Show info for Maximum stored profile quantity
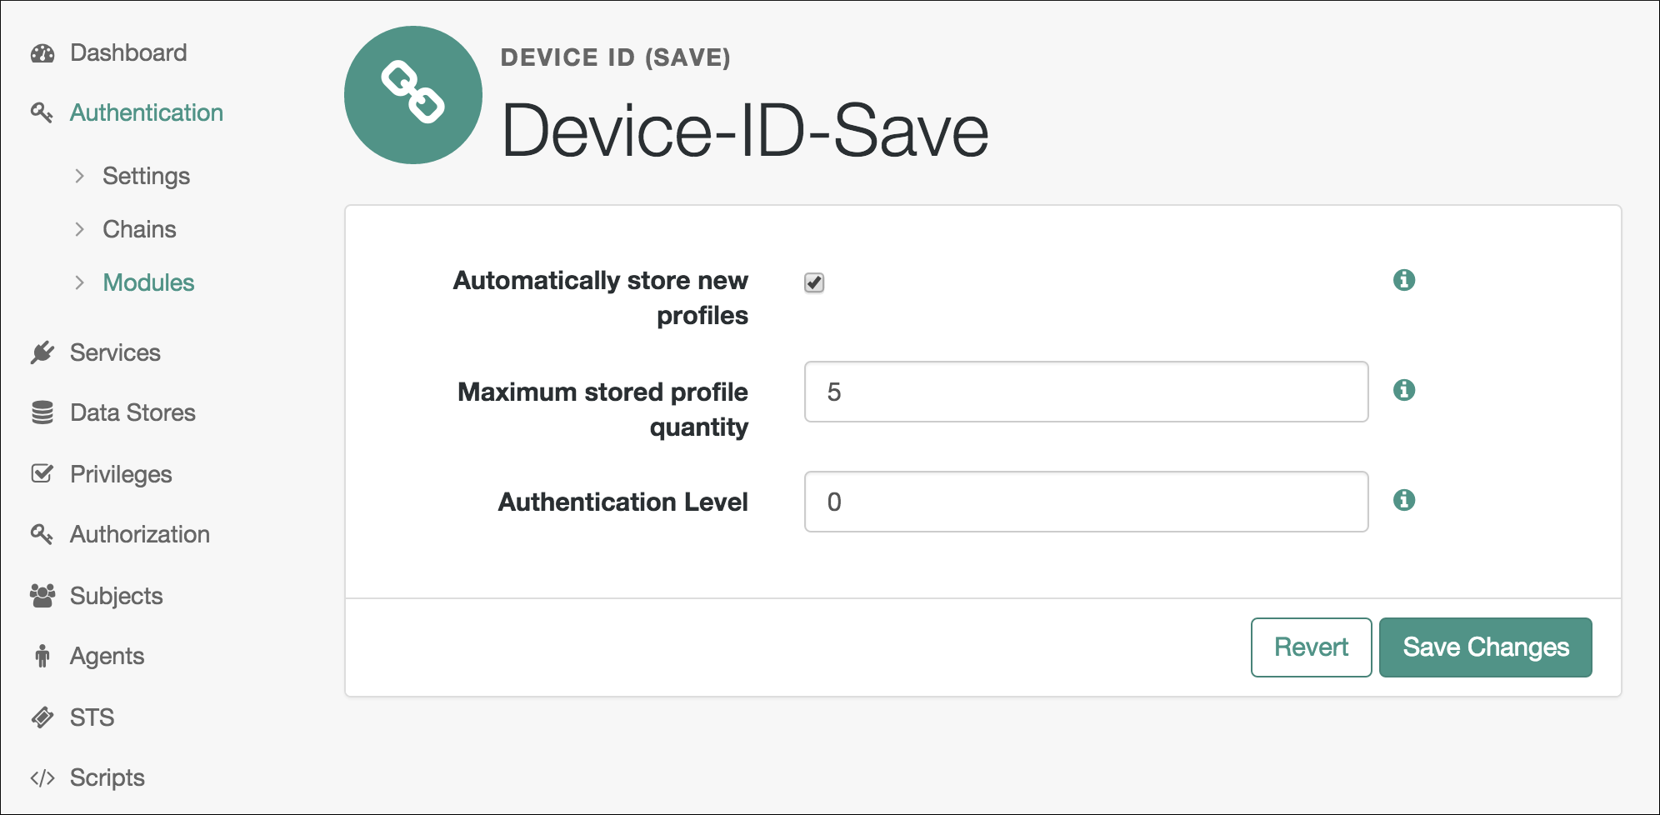Screen dimensions: 1660x815 (x=1404, y=390)
